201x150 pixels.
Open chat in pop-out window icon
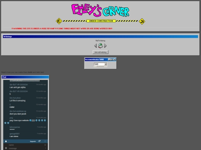pyautogui.click(x=39, y=141)
